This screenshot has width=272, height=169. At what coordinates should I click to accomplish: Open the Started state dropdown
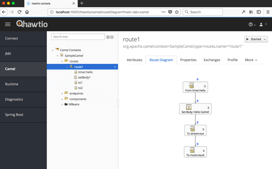point(256,39)
